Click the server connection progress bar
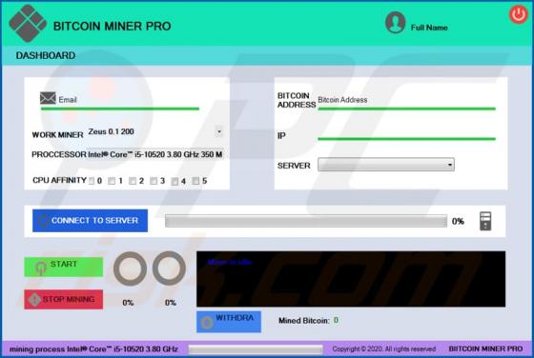The image size is (534, 358). (306, 221)
